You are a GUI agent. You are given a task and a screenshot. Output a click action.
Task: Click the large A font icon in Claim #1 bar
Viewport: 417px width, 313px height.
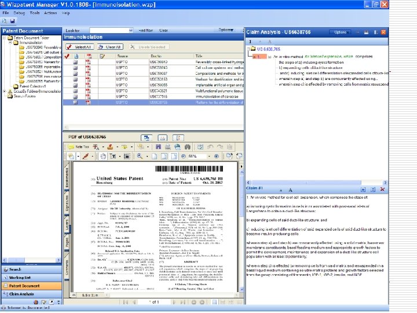[x=290, y=190]
